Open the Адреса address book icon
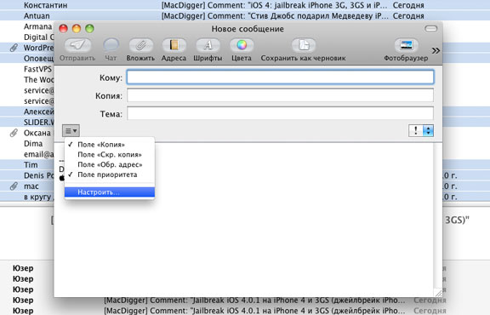490x315 pixels. point(174,46)
